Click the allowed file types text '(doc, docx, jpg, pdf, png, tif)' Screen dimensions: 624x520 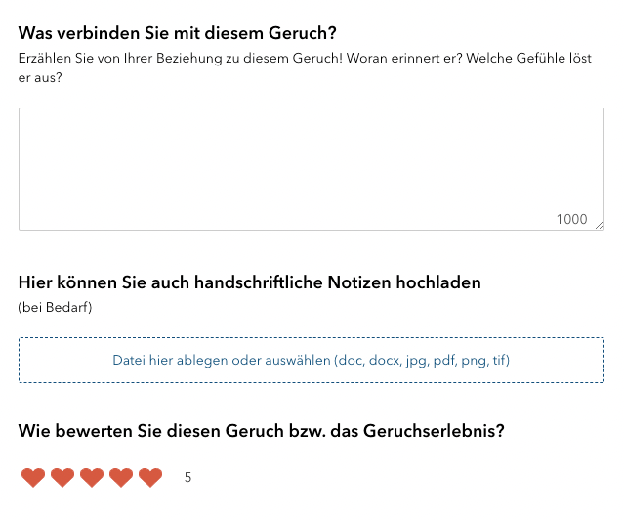pyautogui.click(x=422, y=360)
